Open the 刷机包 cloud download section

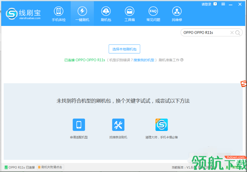106,14
